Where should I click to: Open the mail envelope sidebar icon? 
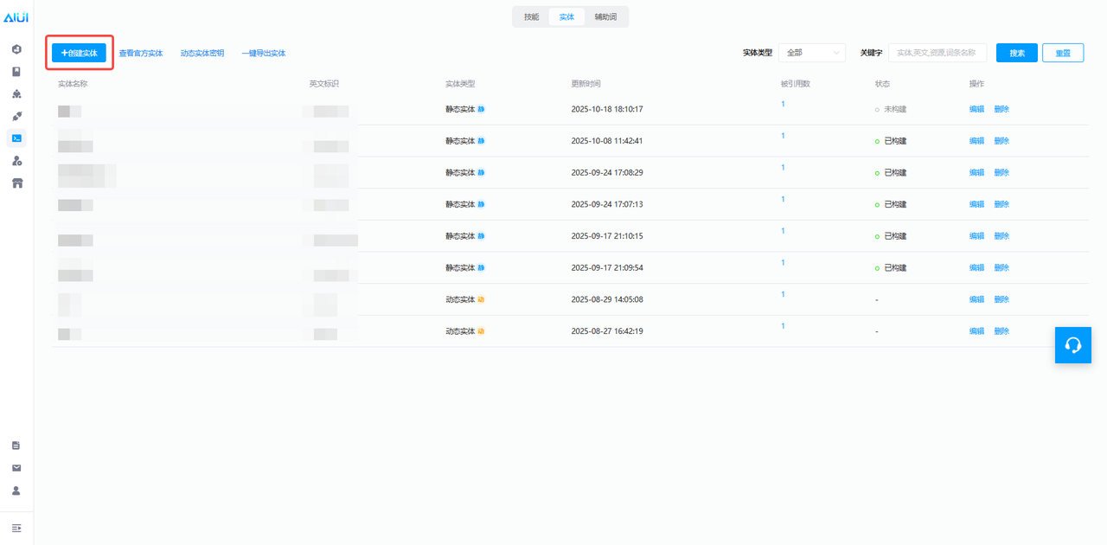click(16, 468)
